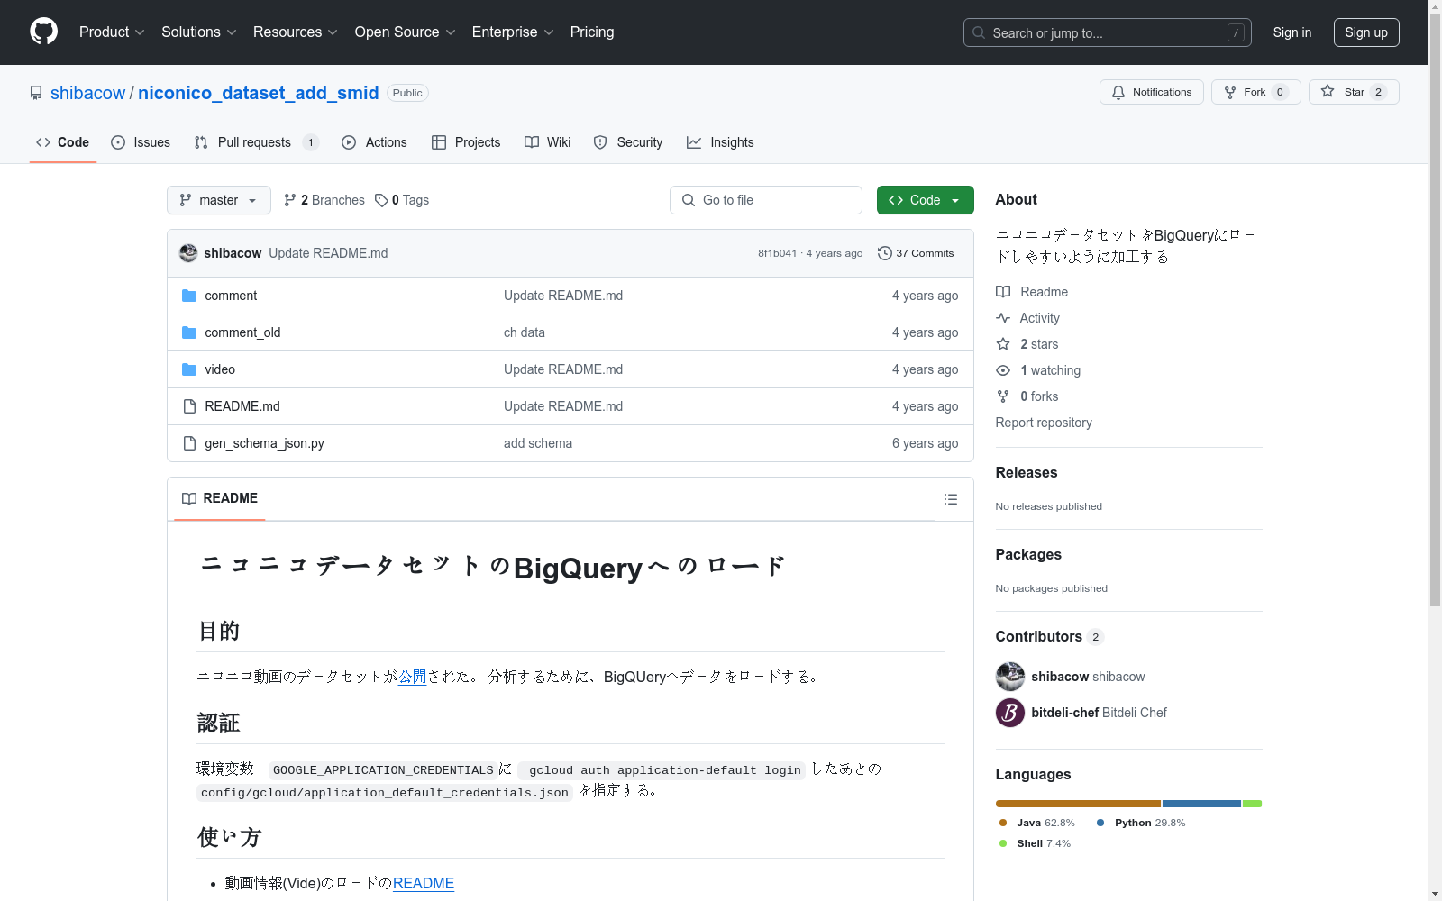Switch to the Wiki tab
This screenshot has height=901, width=1442.
click(x=548, y=142)
